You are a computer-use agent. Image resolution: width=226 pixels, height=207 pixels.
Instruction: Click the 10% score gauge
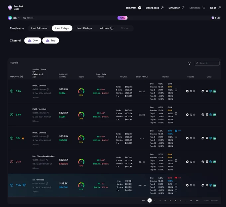click(x=81, y=163)
